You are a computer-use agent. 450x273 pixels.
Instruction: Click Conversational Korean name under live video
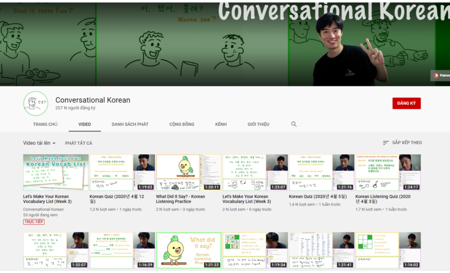point(43,210)
